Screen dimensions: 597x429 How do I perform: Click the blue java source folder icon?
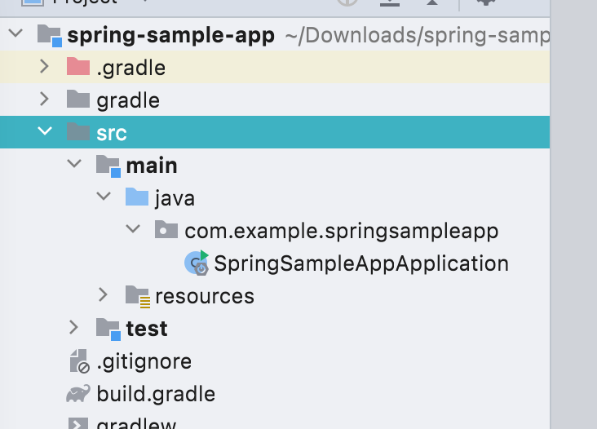(x=137, y=197)
